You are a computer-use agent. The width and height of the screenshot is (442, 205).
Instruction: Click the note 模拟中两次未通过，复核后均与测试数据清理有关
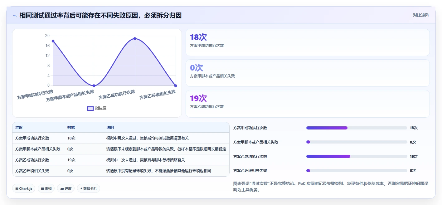tap(148, 138)
